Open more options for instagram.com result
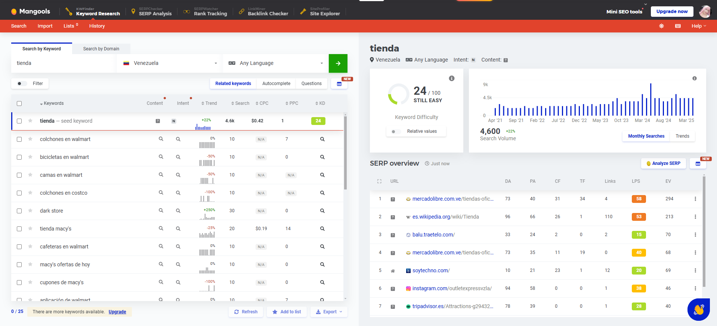Image resolution: width=717 pixels, height=326 pixels. pyautogui.click(x=695, y=288)
